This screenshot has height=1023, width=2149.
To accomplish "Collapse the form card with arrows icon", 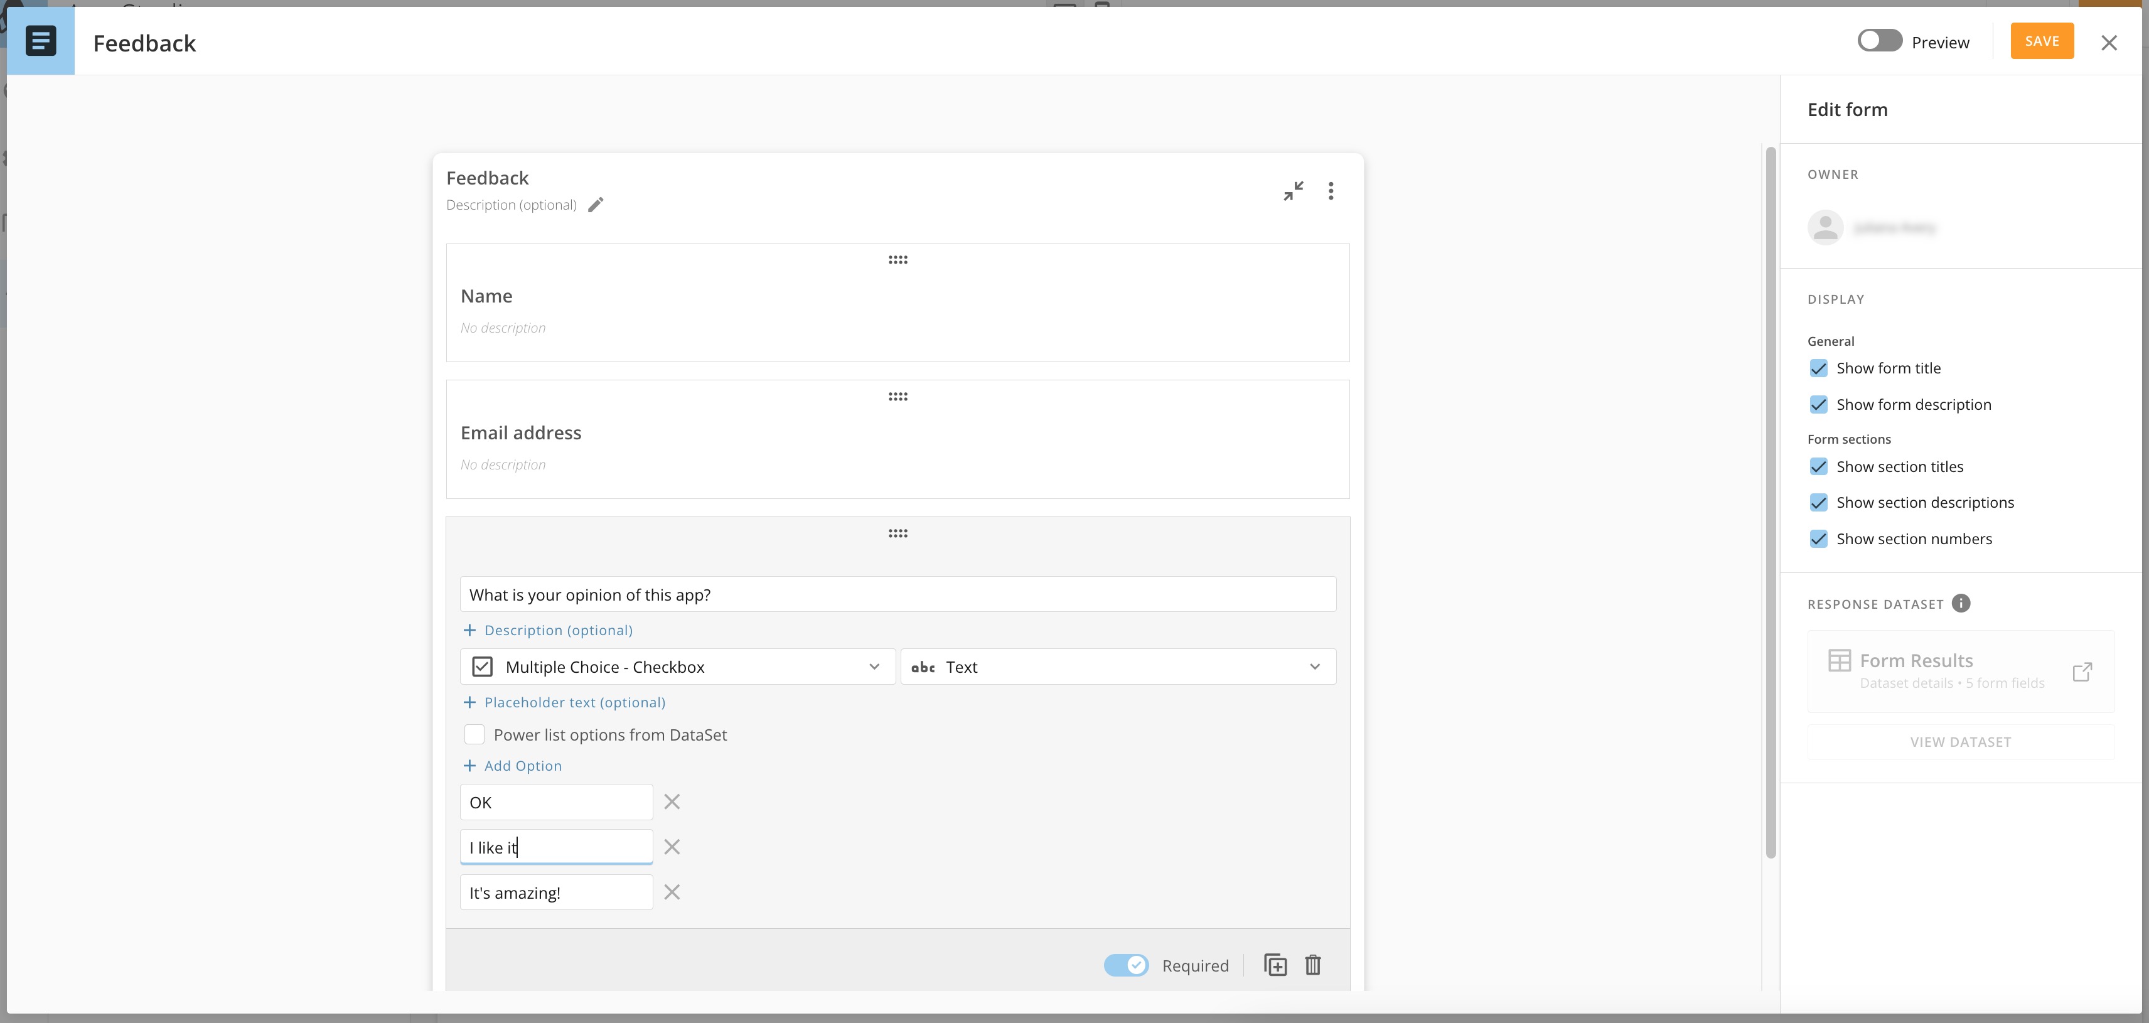I will point(1293,191).
